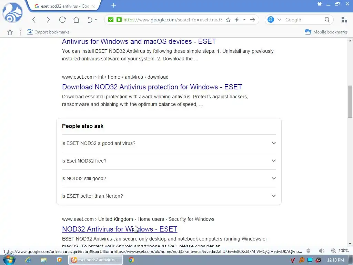Open Download NOD32 Antivirus protection for Windows link
The image size is (353, 265).
click(152, 87)
